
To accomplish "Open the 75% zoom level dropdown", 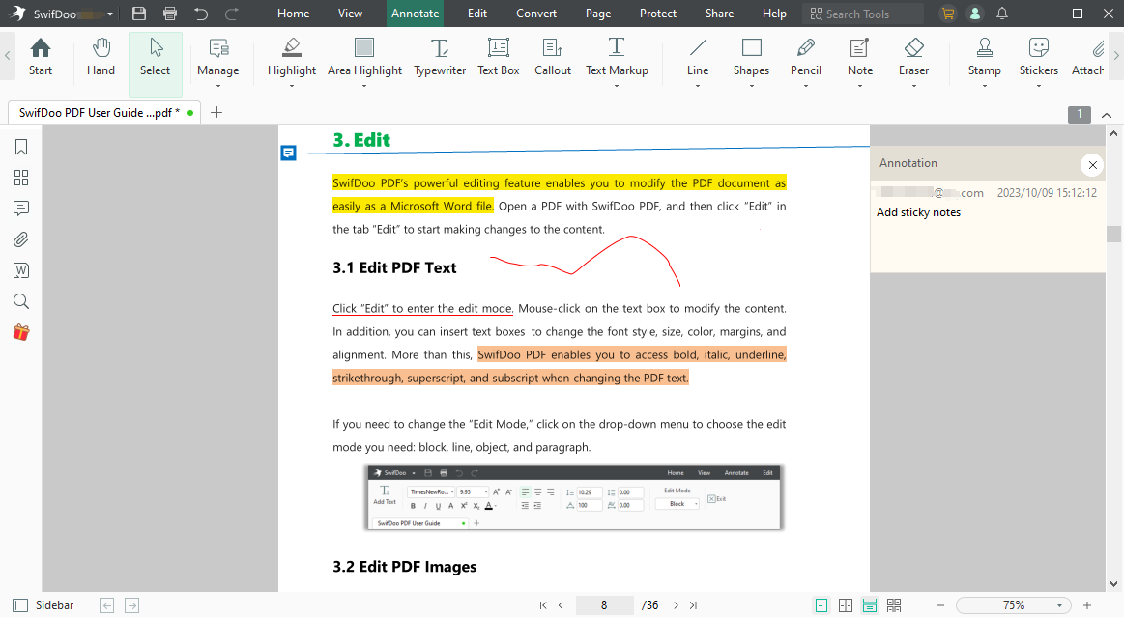I will [1059, 605].
